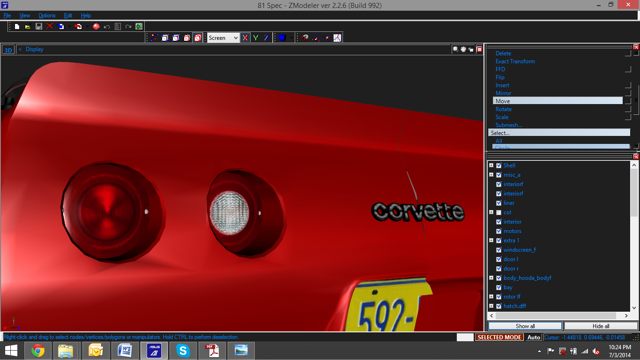Open the green Textures browser icon
This screenshot has width=640, height=360.
139,26
